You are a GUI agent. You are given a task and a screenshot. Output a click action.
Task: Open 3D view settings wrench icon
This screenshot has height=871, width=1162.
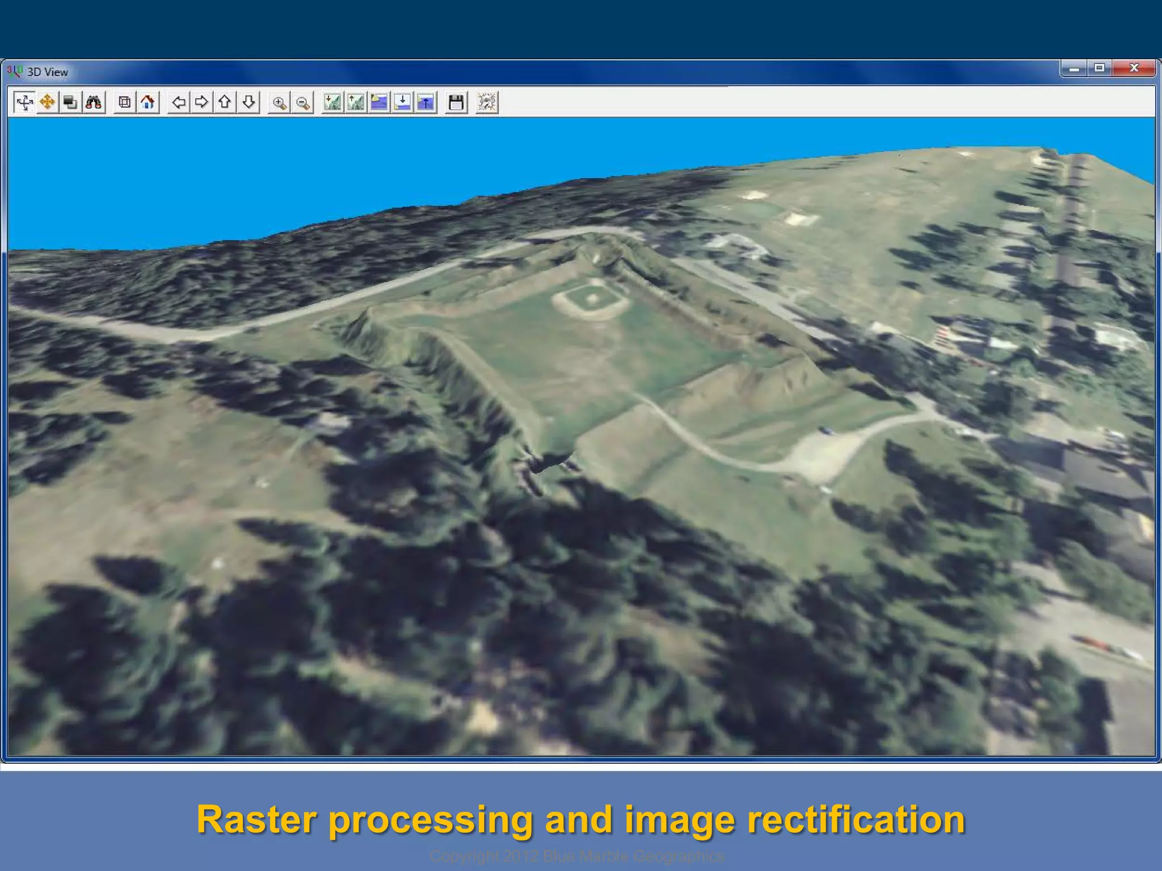tap(487, 103)
